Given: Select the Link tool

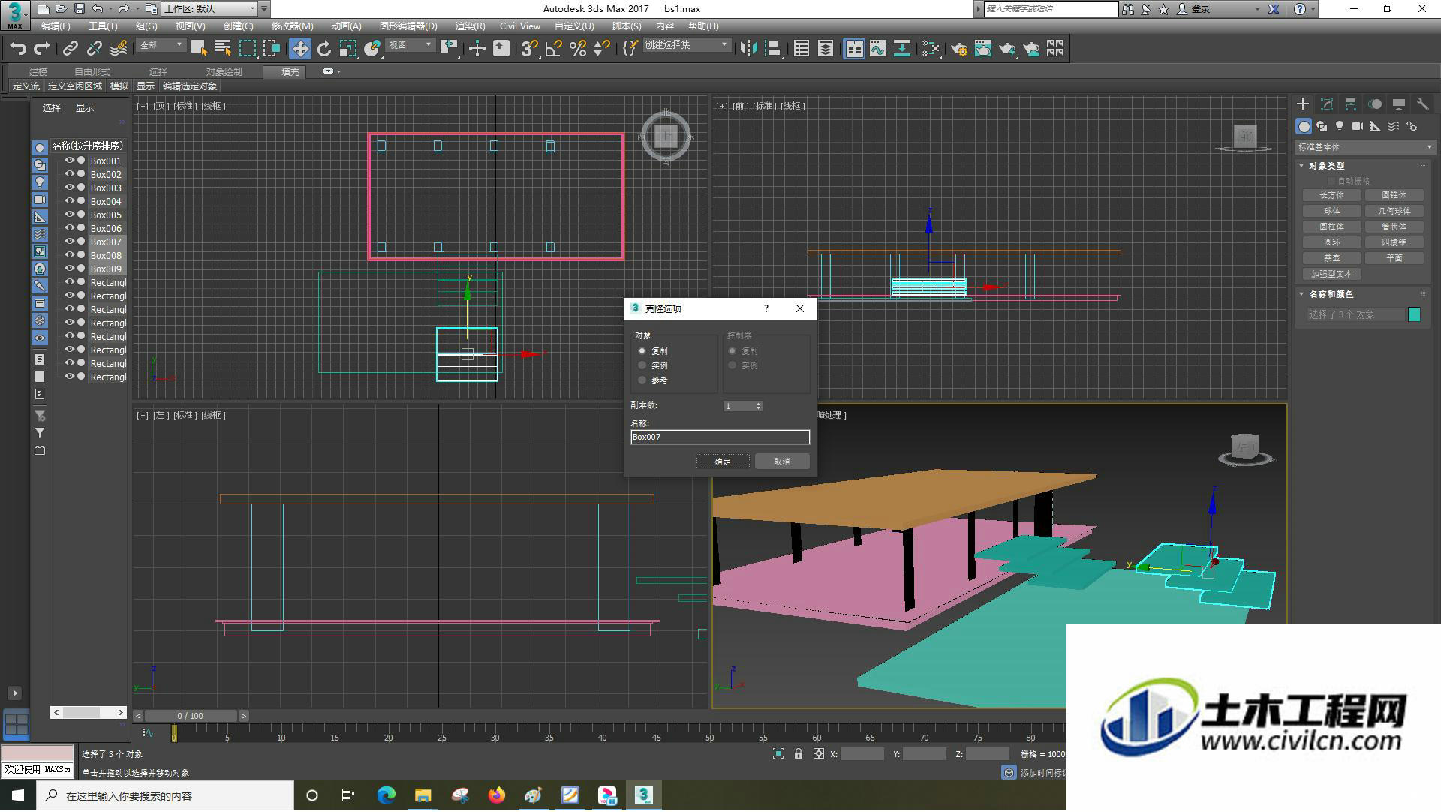Looking at the screenshot, I should click(70, 49).
